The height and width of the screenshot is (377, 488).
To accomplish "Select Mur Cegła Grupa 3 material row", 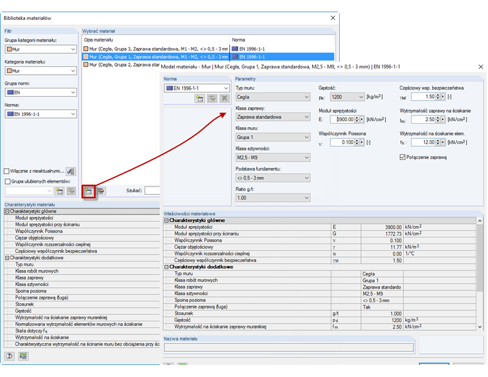I will (x=208, y=49).
